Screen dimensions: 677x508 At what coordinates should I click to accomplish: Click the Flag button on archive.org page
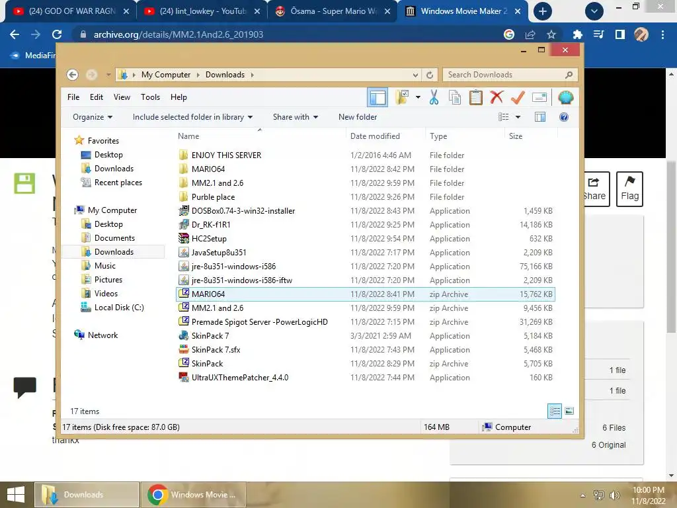(629, 189)
